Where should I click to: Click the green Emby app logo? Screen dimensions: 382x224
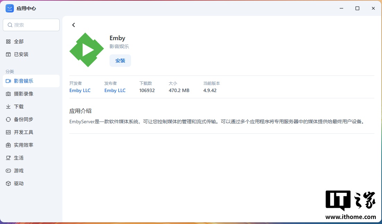click(87, 50)
